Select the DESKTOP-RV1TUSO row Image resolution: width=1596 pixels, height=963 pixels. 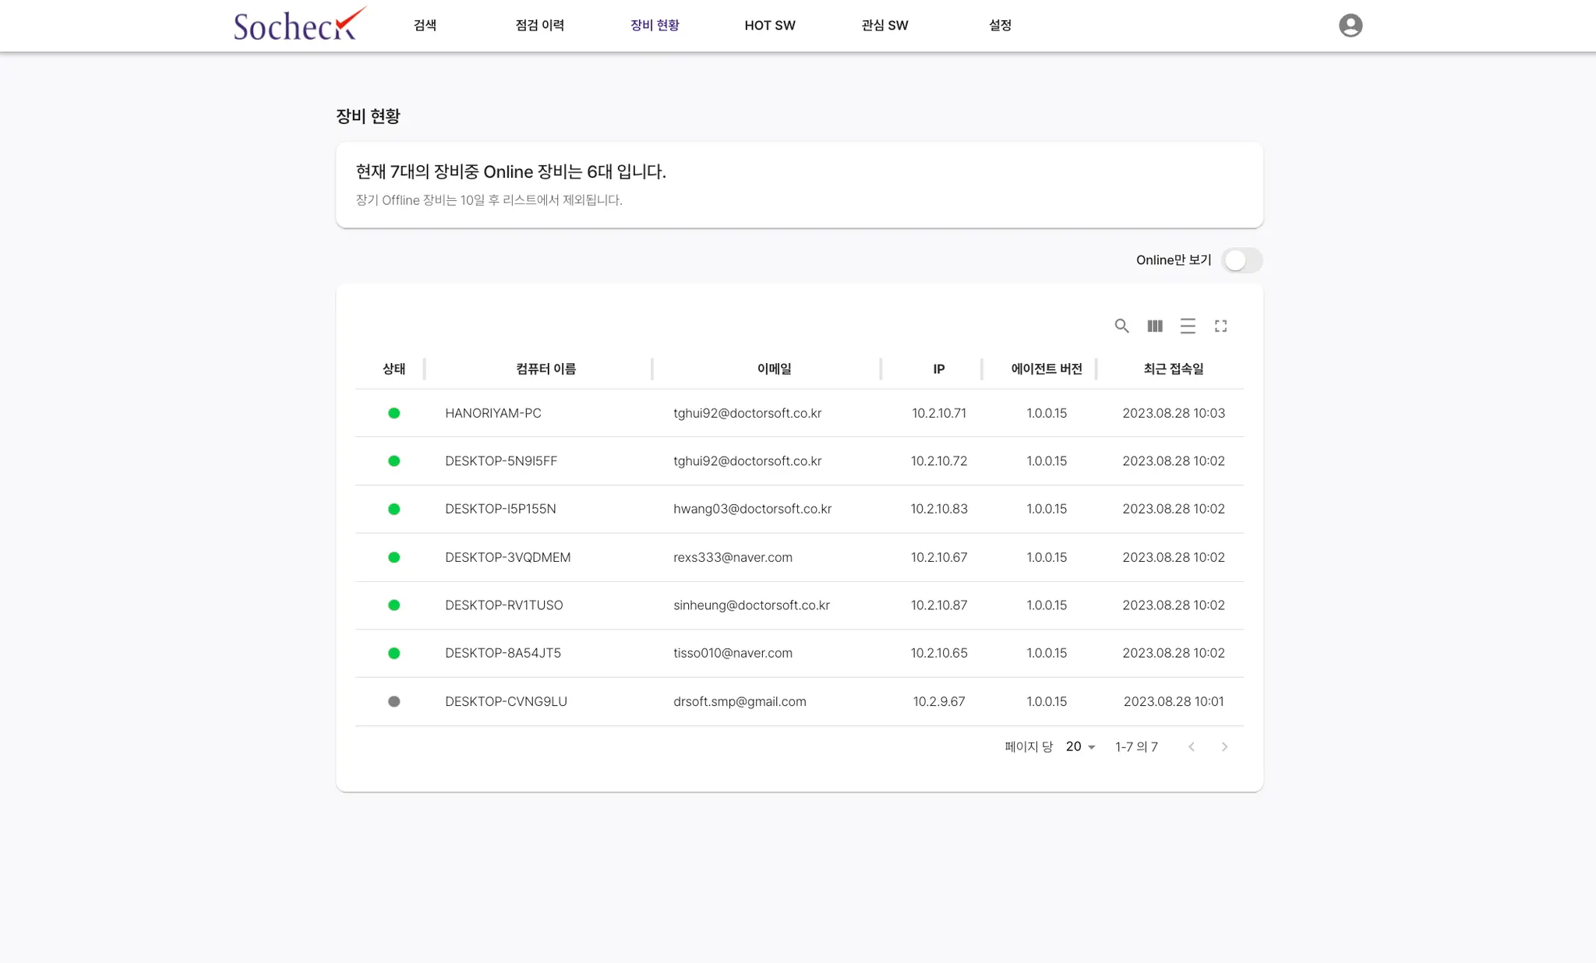(x=503, y=605)
